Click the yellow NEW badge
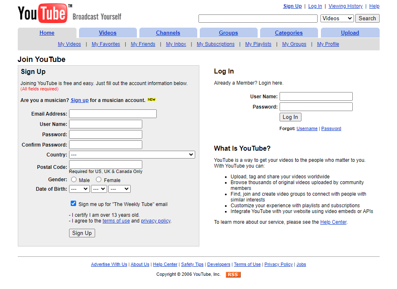Screen dimensions: 397x289 point(151,99)
